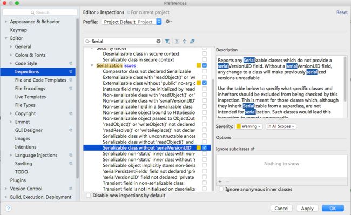351x215 pixels.
Task: Click project-level icon beside Version Control
Action: 71,189
